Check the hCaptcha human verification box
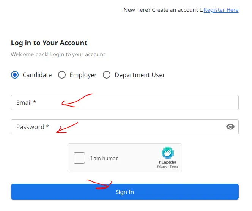Screen dimensions: 252x211 click(x=79, y=158)
